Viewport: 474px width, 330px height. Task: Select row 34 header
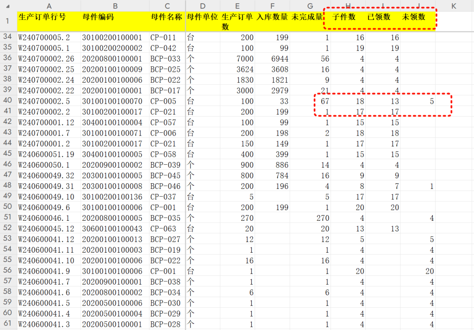(7, 37)
